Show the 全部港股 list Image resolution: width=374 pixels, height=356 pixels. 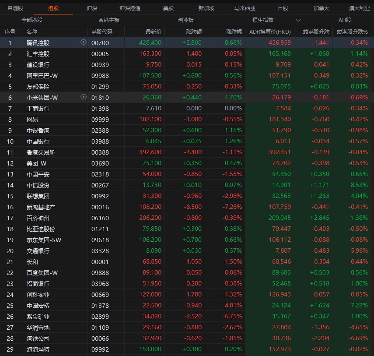tap(32, 20)
